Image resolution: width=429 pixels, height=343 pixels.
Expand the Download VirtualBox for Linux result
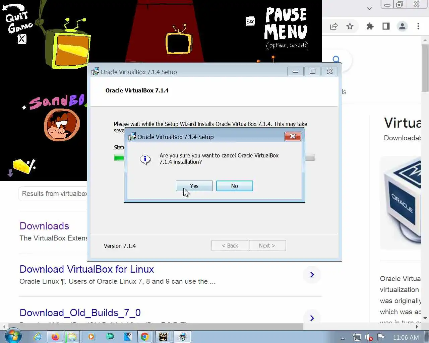pyautogui.click(x=312, y=275)
